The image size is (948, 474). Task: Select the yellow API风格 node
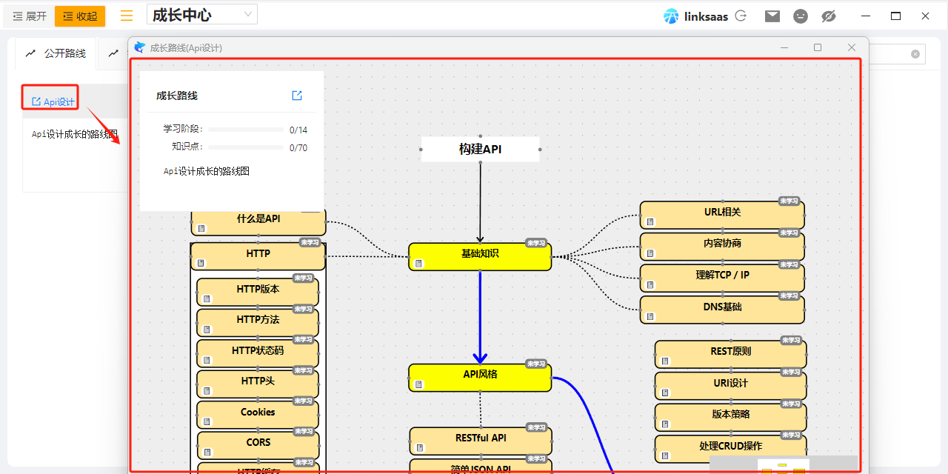pyautogui.click(x=480, y=378)
